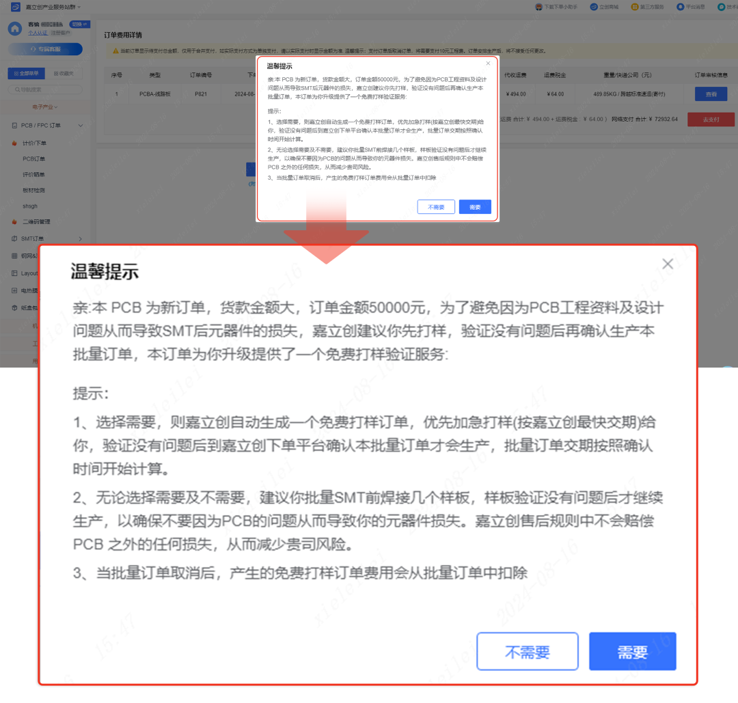
Task: Click 不需要 button in enlarged dialog
Action: 527,652
